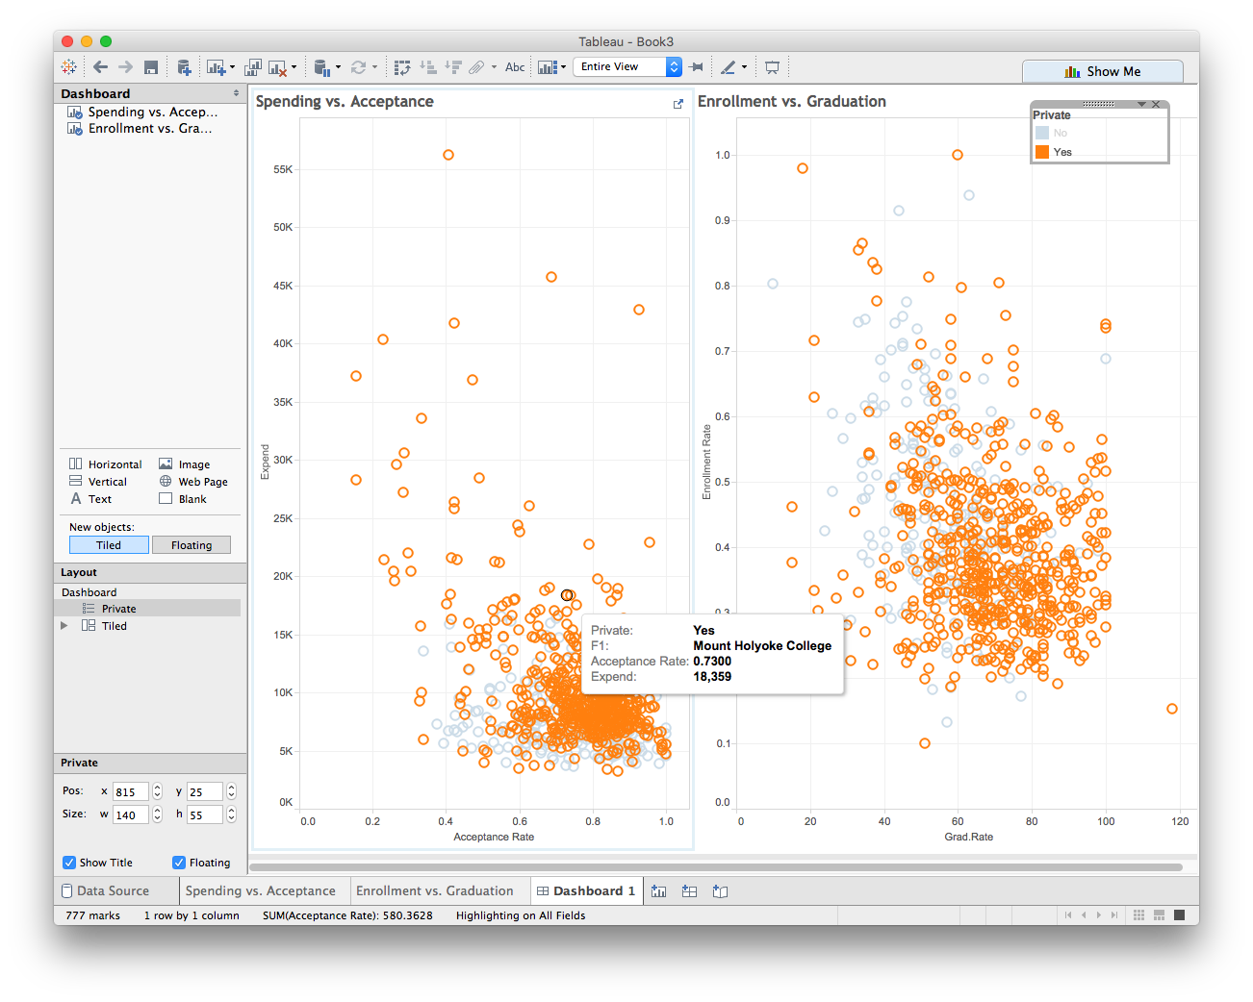Duplicate sheet using toolbar icon
1253x1002 pixels.
(x=252, y=67)
